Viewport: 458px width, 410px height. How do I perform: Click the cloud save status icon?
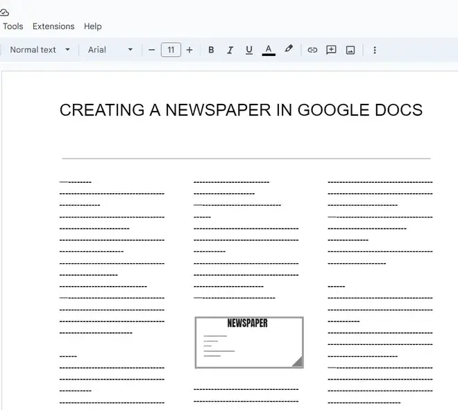pos(4,12)
